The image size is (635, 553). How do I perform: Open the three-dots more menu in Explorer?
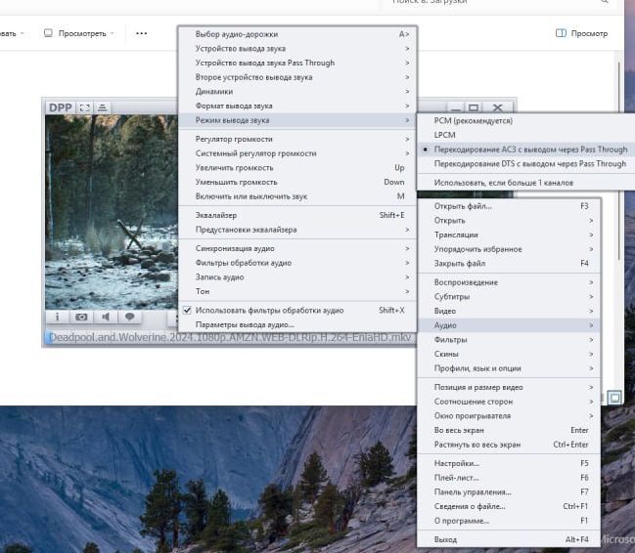click(x=141, y=33)
